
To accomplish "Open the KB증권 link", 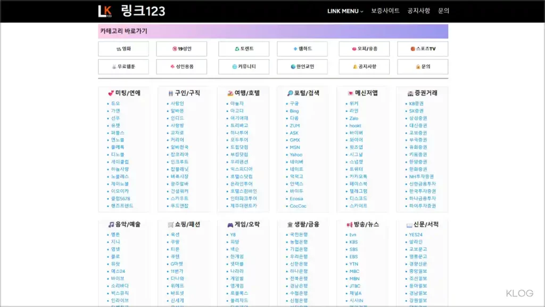I will pyautogui.click(x=416, y=104).
